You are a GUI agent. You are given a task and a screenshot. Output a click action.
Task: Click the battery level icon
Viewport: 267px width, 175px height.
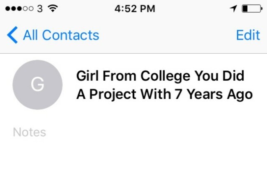click(252, 9)
